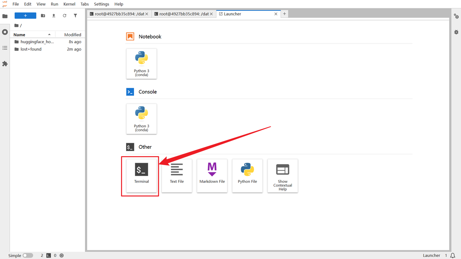Image resolution: width=461 pixels, height=259 pixels.
Task: Toggle Simple interface mode switch
Action: click(x=28, y=255)
